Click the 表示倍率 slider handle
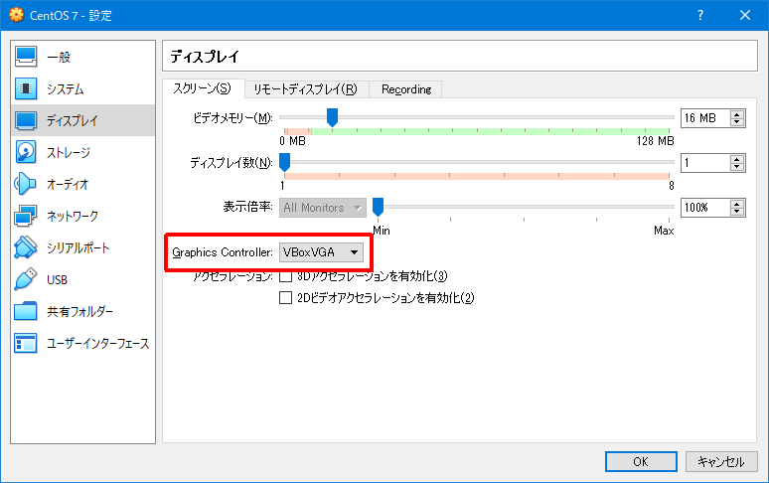This screenshot has height=483, width=769. pyautogui.click(x=378, y=207)
